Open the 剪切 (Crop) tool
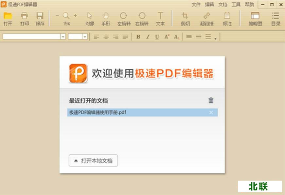This screenshot has height=195, width=285. point(185,18)
